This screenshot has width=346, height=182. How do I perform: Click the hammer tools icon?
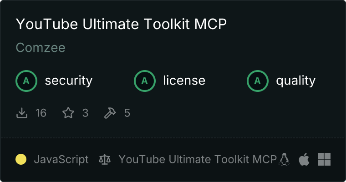(x=110, y=113)
